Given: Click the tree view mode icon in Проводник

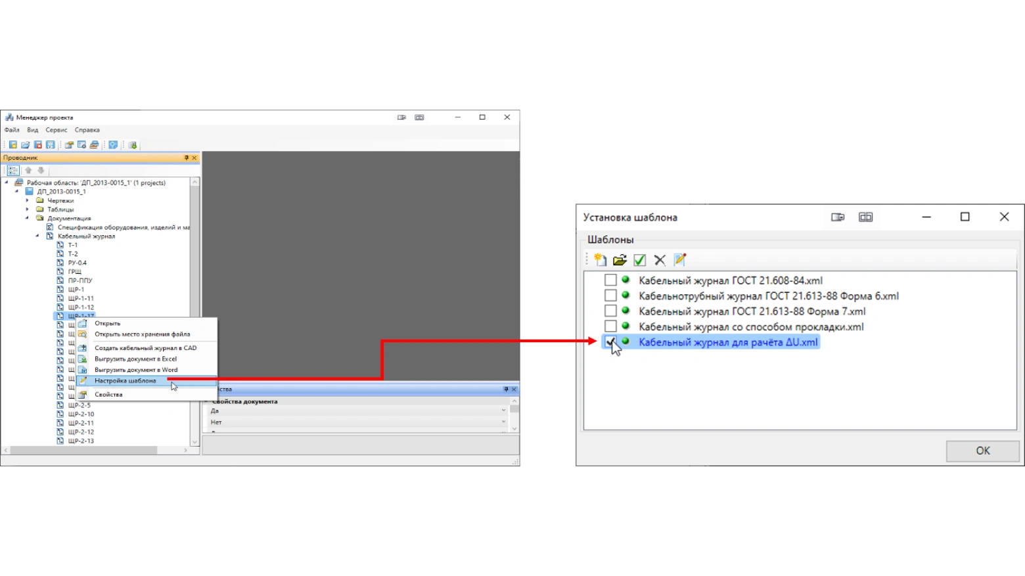Looking at the screenshot, I should click(x=13, y=171).
